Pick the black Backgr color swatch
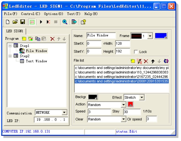This screenshot has height=141, width=181. (93, 97)
